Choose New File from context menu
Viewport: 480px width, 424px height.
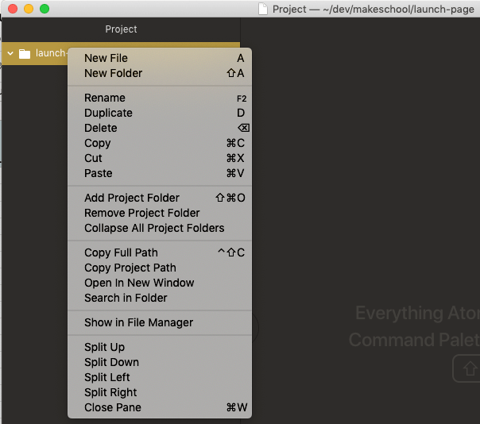tap(106, 58)
